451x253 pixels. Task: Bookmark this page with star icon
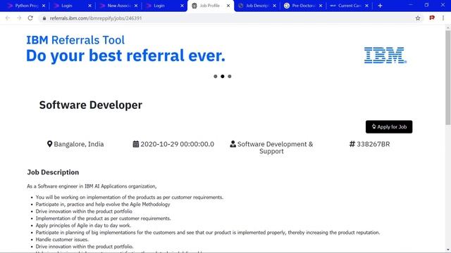(418, 18)
